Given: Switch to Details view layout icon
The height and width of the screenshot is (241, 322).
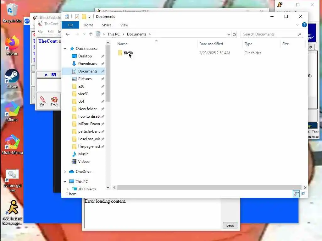Looking at the screenshot, I should (x=296, y=194).
